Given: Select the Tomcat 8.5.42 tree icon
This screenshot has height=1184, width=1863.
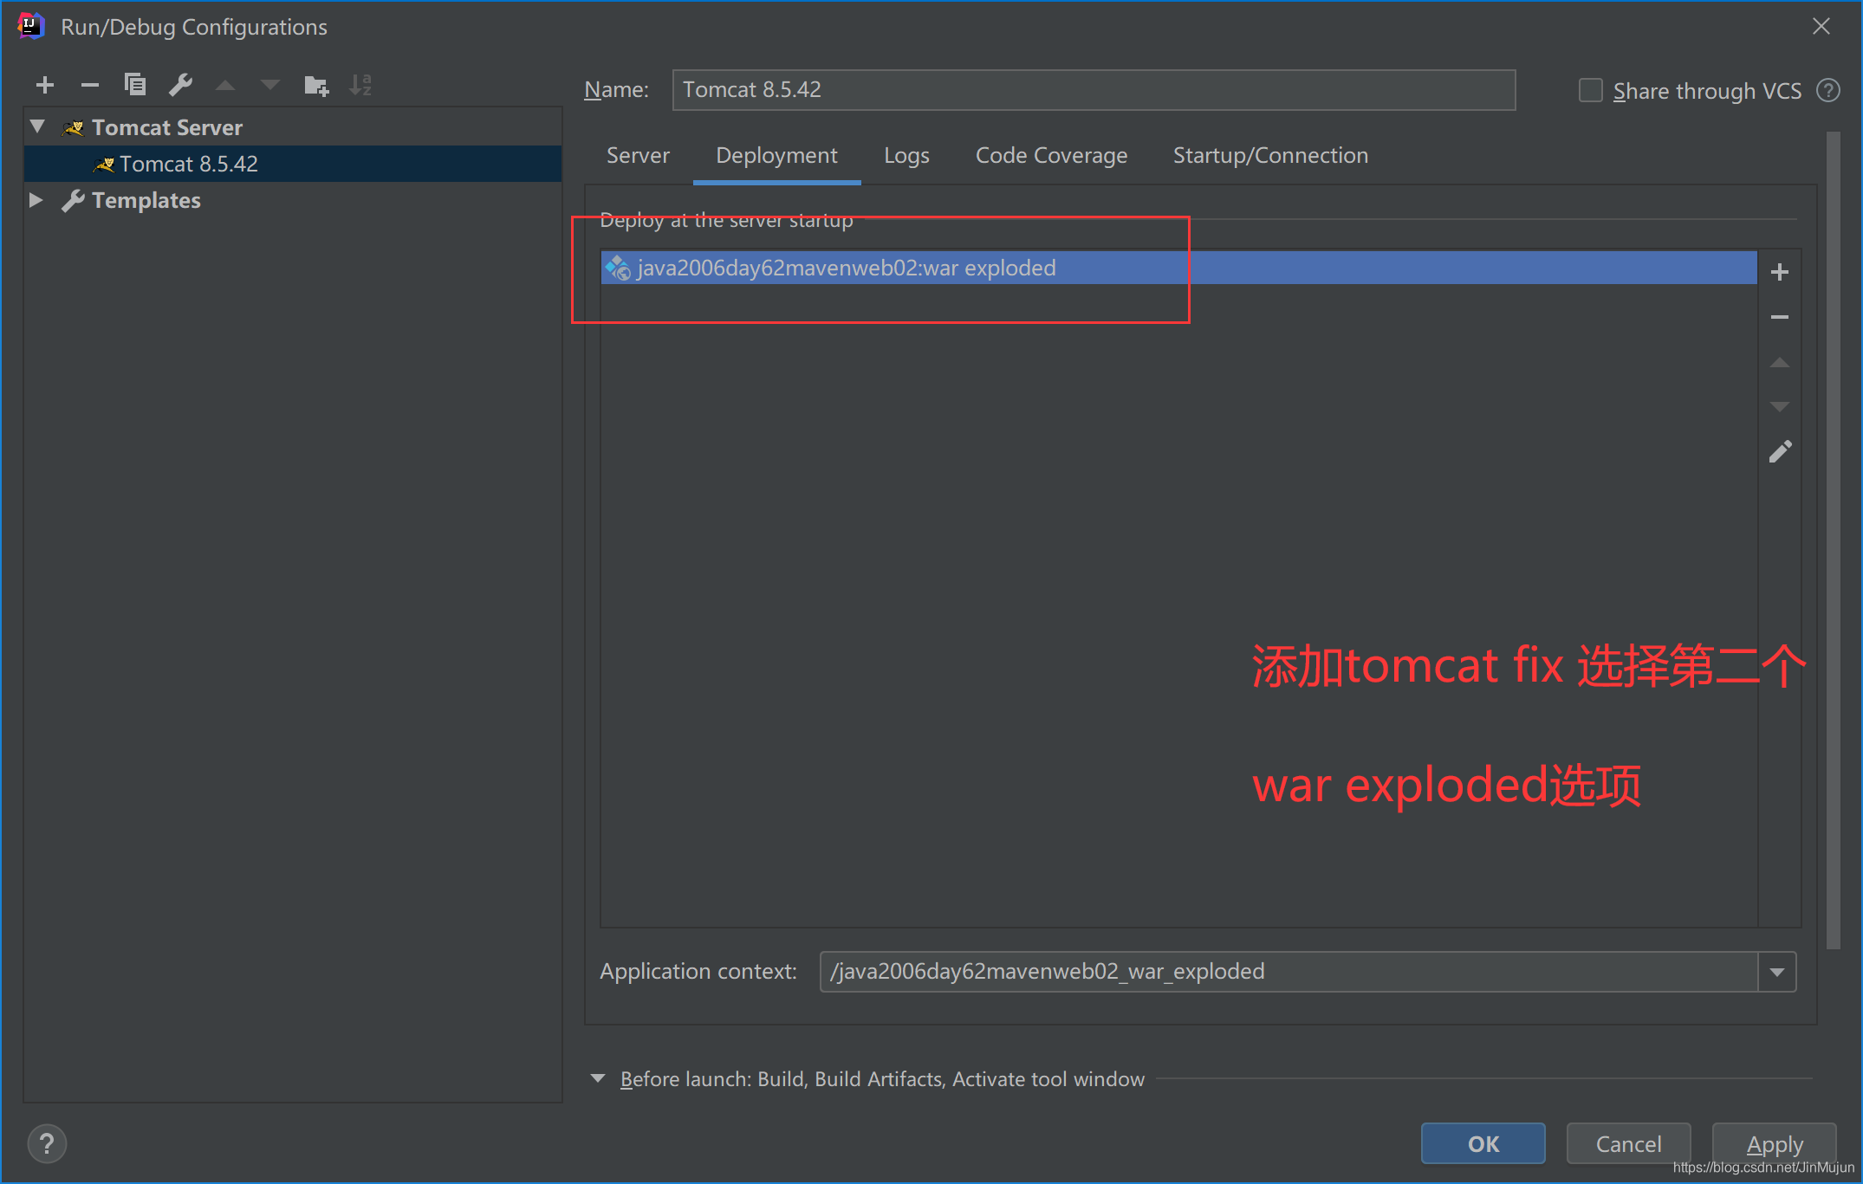Looking at the screenshot, I should (x=104, y=164).
